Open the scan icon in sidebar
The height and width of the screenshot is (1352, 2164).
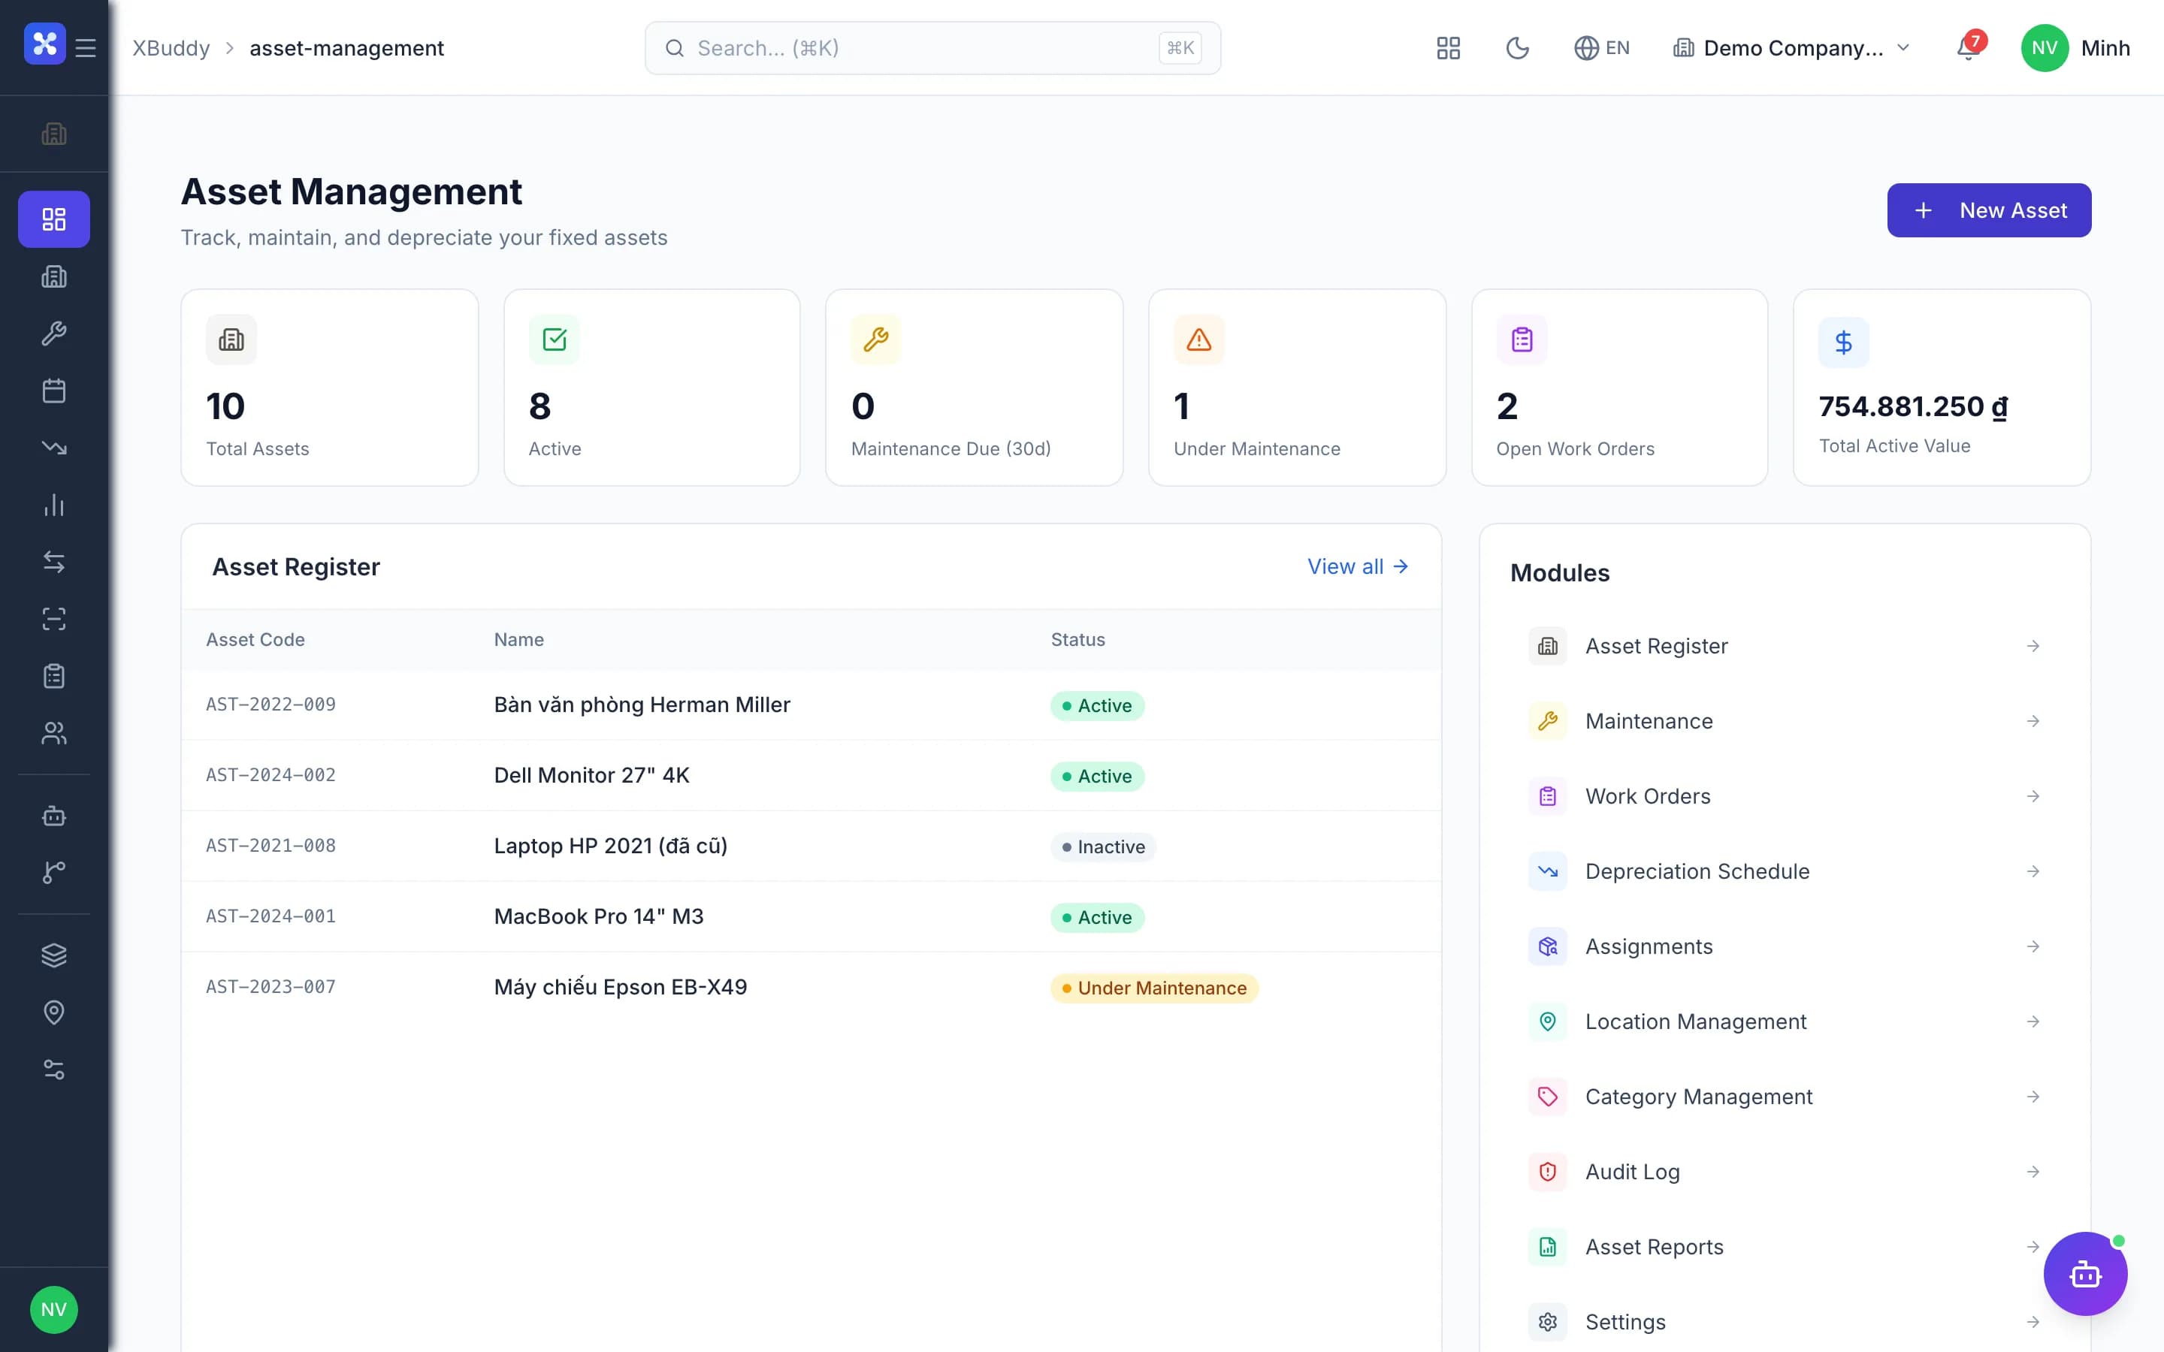pos(53,620)
